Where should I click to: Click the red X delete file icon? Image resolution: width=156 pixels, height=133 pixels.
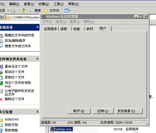click(1, 99)
